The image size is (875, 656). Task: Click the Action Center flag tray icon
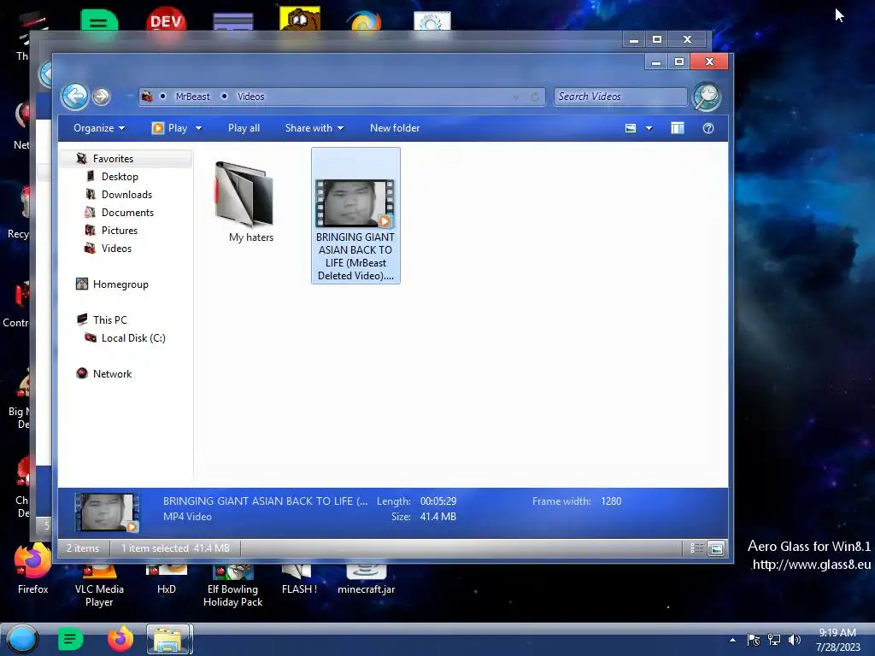753,640
